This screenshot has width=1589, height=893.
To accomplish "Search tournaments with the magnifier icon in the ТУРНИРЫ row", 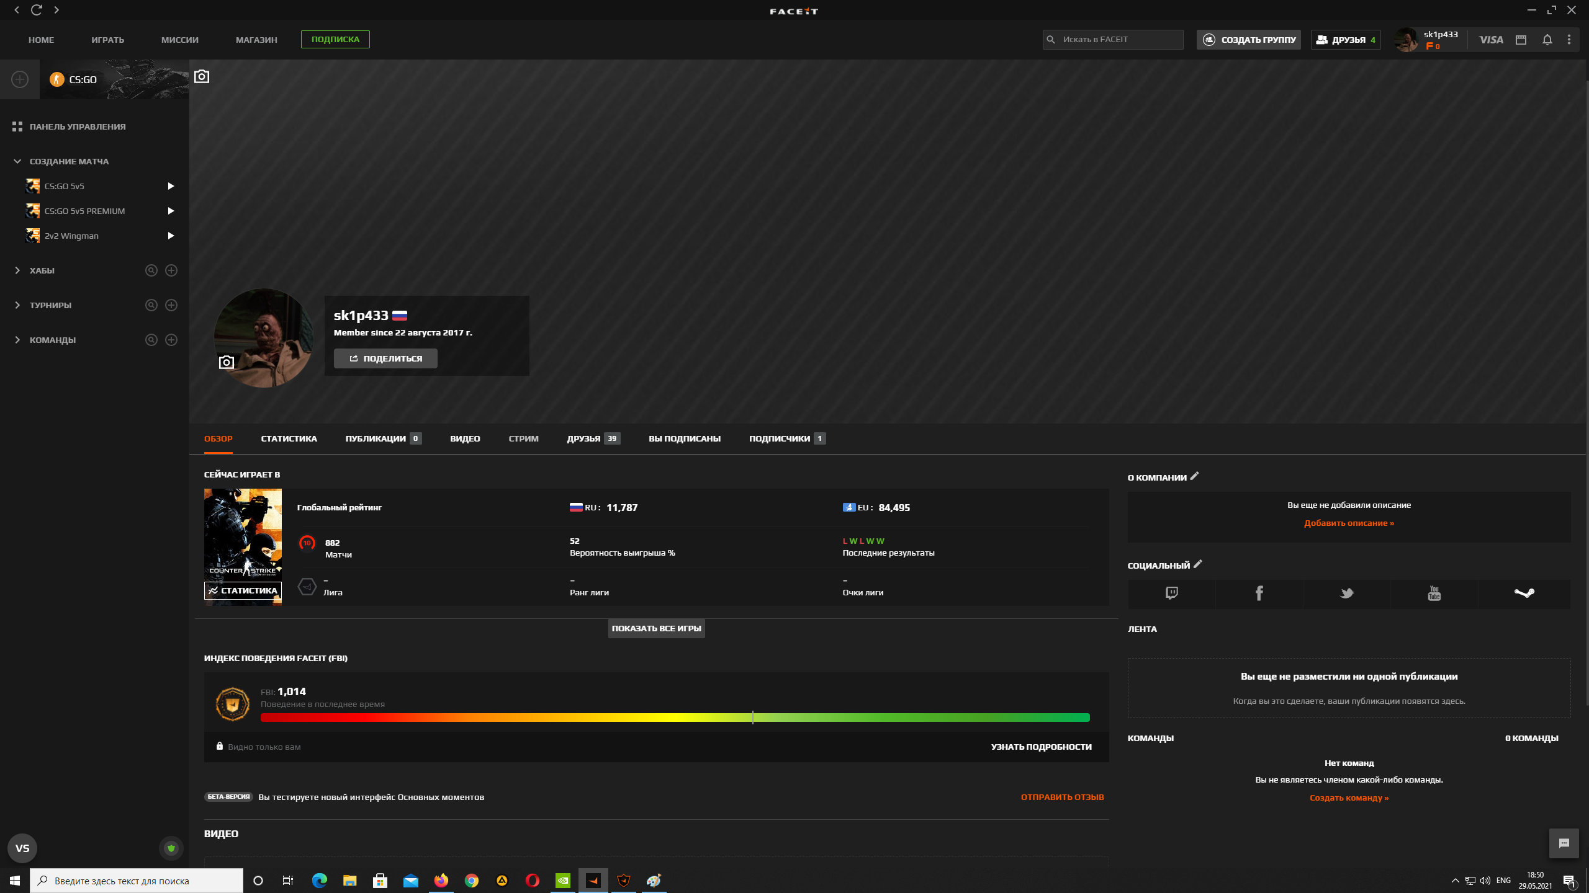I will click(x=151, y=305).
